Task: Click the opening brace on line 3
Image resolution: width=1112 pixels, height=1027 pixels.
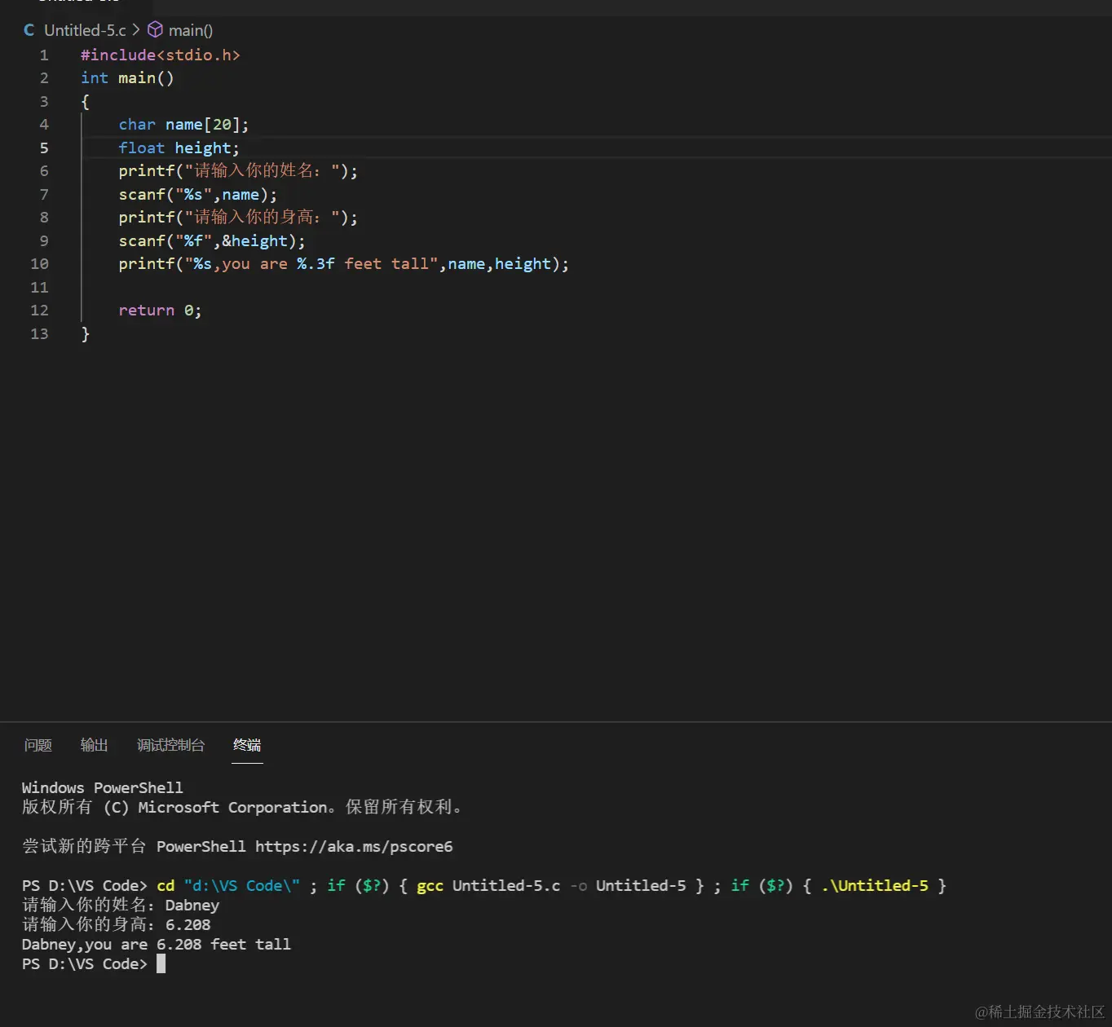Action: tap(86, 102)
